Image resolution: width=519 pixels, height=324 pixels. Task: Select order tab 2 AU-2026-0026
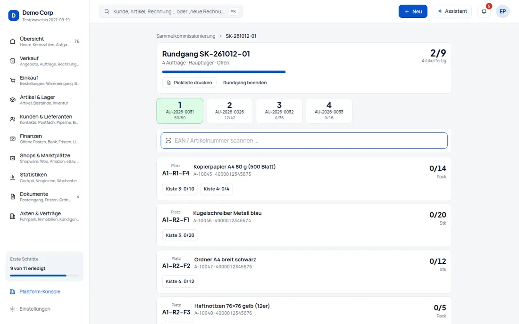pos(229,111)
